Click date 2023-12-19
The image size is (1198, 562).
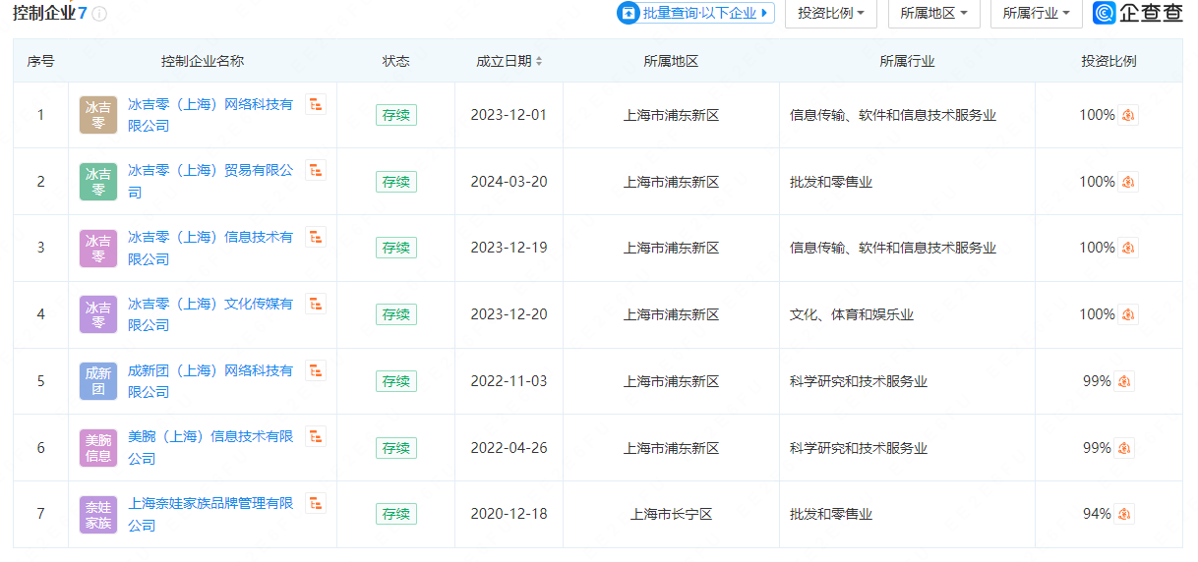(509, 248)
